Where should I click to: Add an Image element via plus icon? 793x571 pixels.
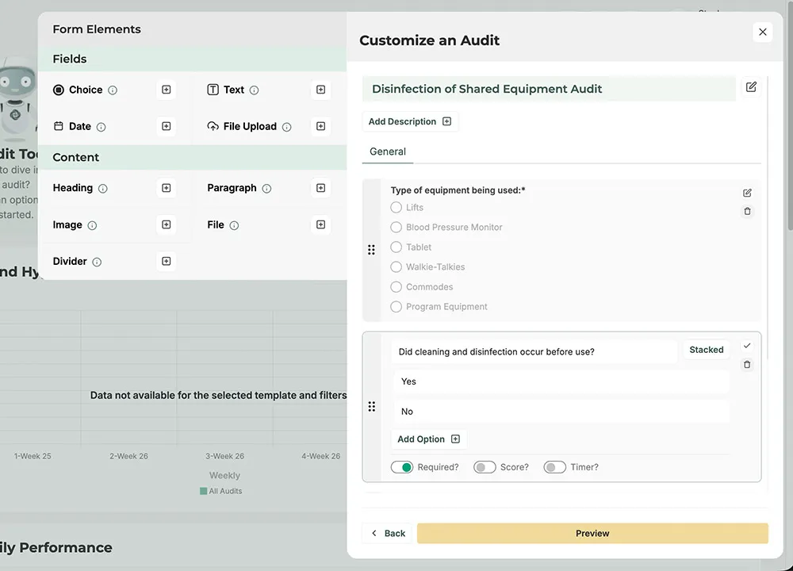[166, 224]
